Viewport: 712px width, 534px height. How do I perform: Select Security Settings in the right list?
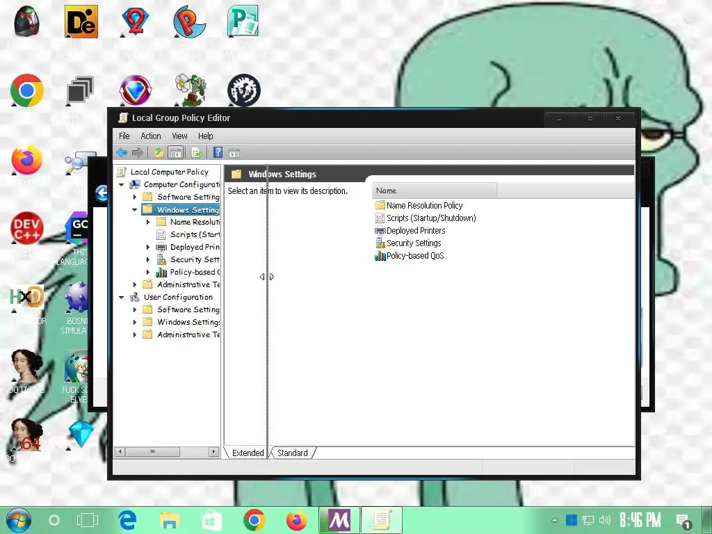(414, 243)
